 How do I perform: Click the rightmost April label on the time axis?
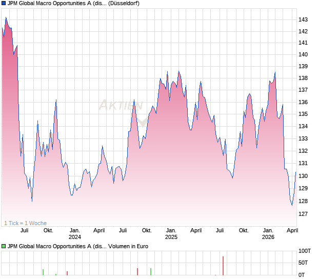[292, 230]
